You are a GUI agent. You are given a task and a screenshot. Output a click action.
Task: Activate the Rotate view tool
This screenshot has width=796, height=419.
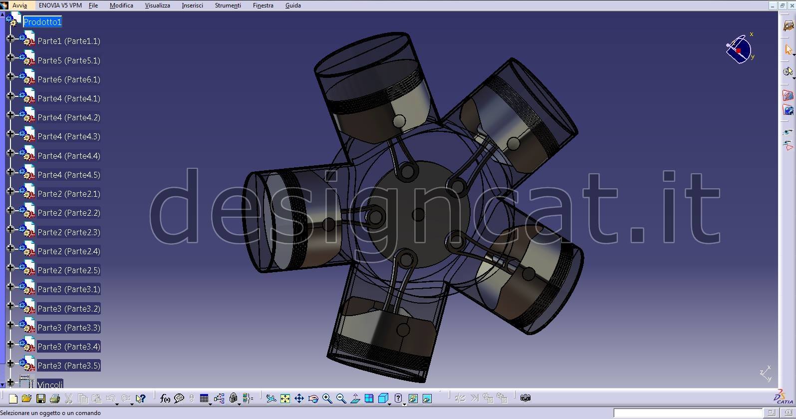pos(313,399)
